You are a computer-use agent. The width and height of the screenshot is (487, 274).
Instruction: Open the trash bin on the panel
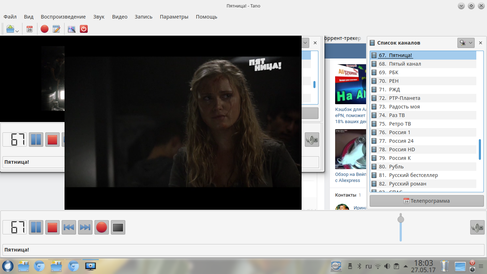[445, 266]
